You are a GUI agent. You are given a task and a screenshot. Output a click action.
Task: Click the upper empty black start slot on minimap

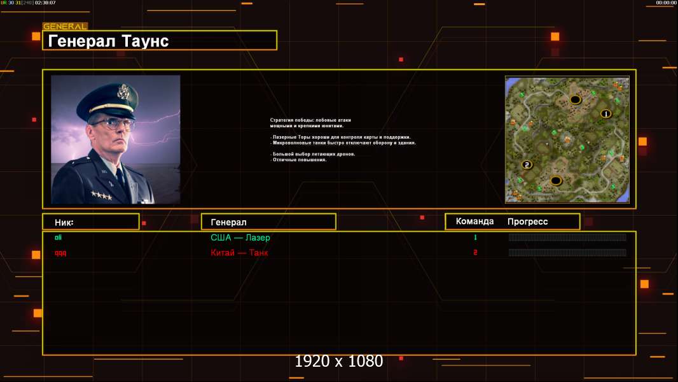[x=575, y=99]
